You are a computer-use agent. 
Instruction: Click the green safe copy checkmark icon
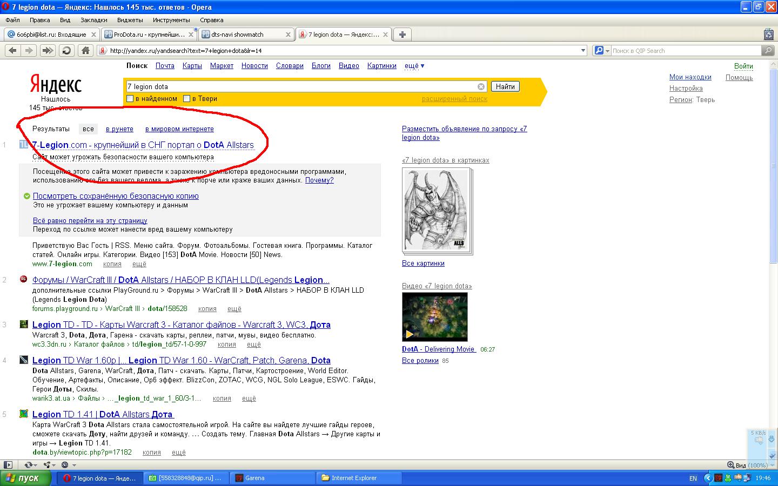[27, 196]
